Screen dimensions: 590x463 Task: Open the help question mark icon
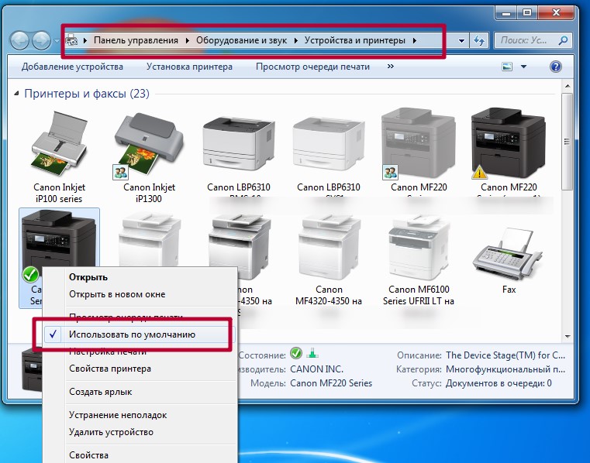555,67
